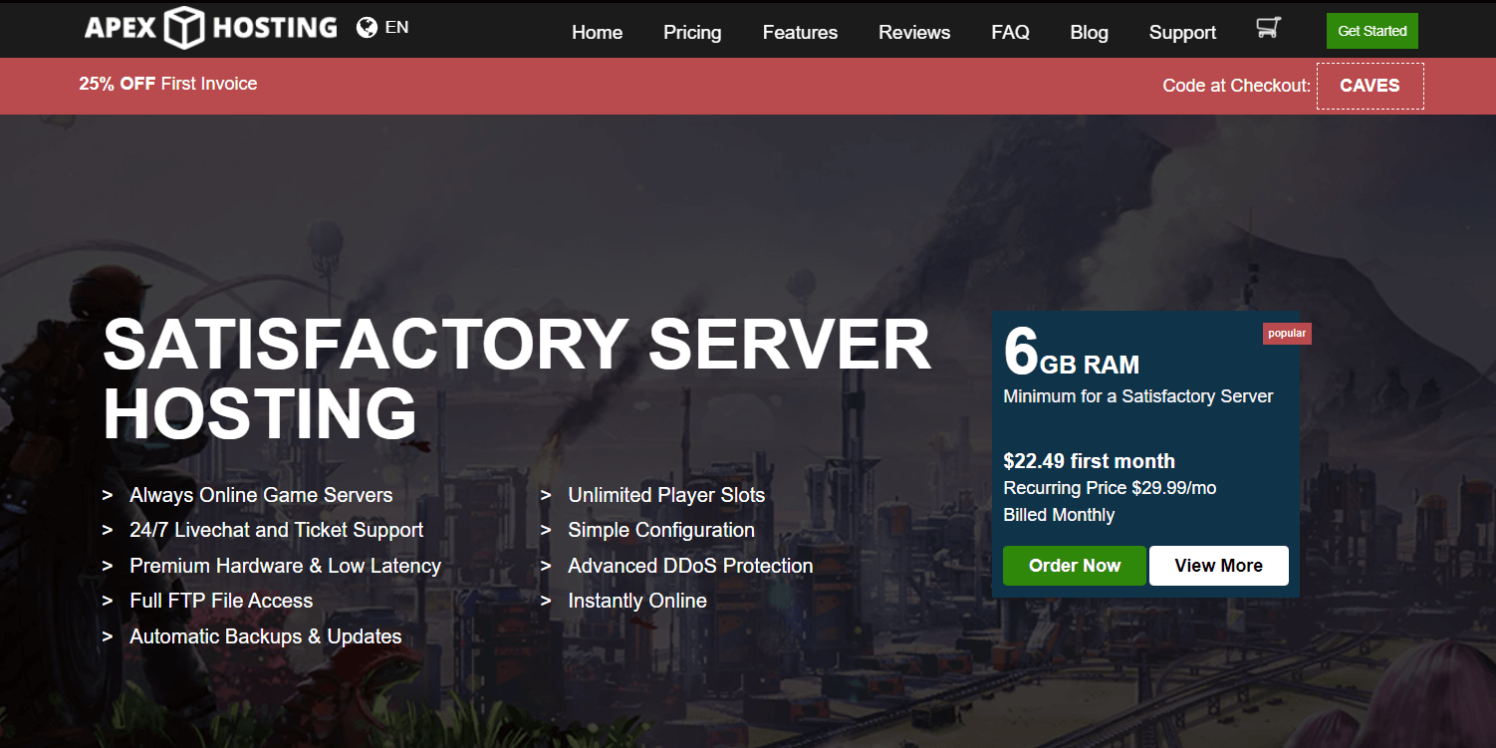This screenshot has height=748, width=1496.
Task: Open the Features menu item
Action: coord(800,32)
